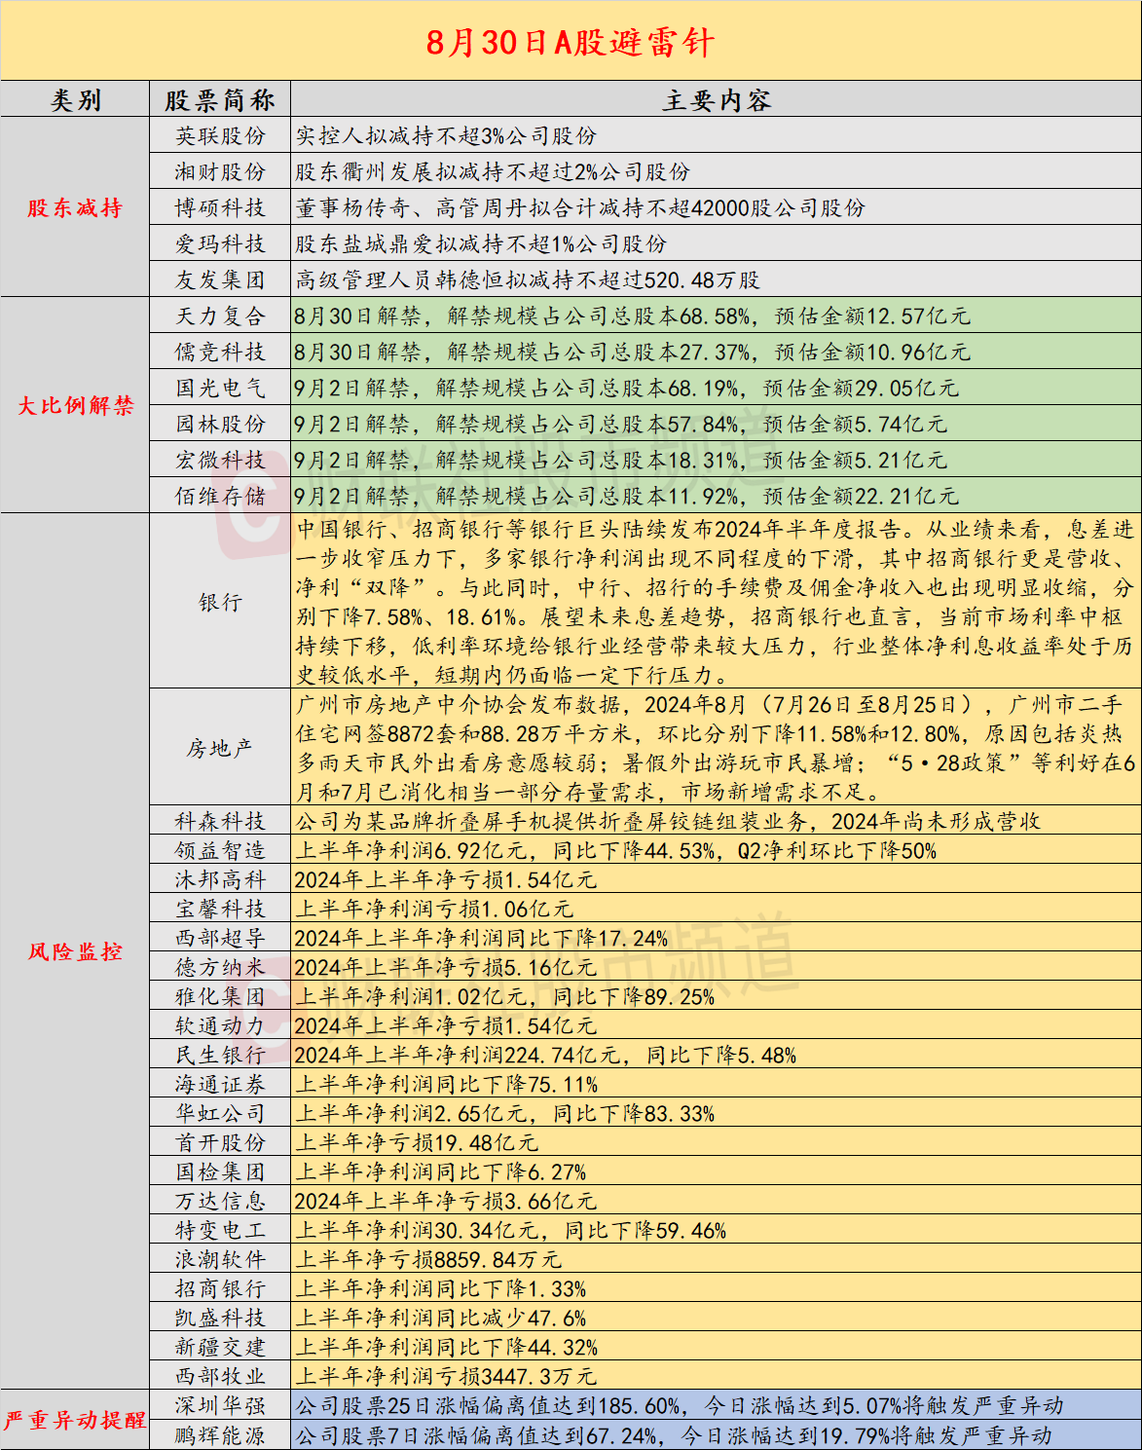Click 偏离值达到185.60% content cell
Screen dimensions: 1142x1450
(x=716, y=1405)
